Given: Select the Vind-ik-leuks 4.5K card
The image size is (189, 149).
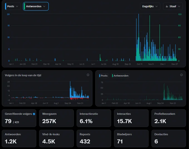Looking at the screenshot, I should point(56,138).
